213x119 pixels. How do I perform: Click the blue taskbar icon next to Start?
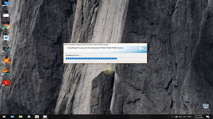coord(12,117)
